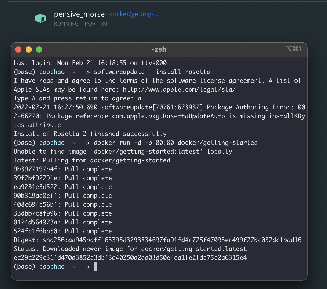The image size is (327, 289).
Task: Click the -zsh window title
Action: point(159,49)
